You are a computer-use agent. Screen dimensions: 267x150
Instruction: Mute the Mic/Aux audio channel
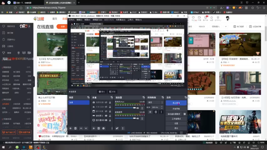138,108
